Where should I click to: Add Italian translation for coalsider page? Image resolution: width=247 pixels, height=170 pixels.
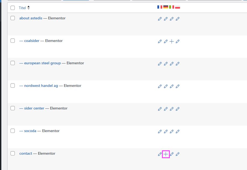172,41
